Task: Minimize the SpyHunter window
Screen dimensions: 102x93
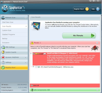Action: pyautogui.click(x=91, y=1)
